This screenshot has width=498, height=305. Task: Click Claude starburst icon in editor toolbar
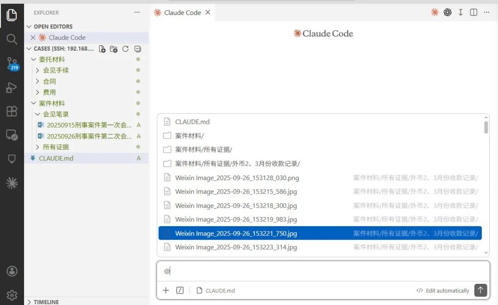434,12
